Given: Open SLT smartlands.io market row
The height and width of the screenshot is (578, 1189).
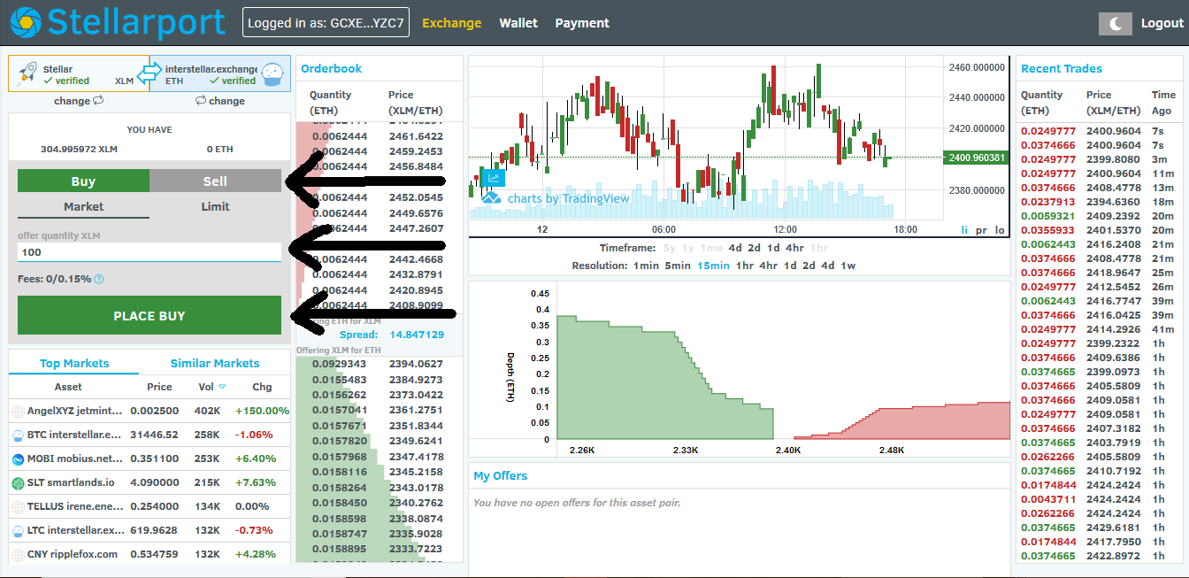Looking at the screenshot, I should [150, 483].
